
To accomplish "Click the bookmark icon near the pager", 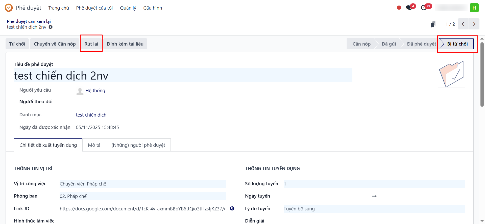I will point(433,24).
